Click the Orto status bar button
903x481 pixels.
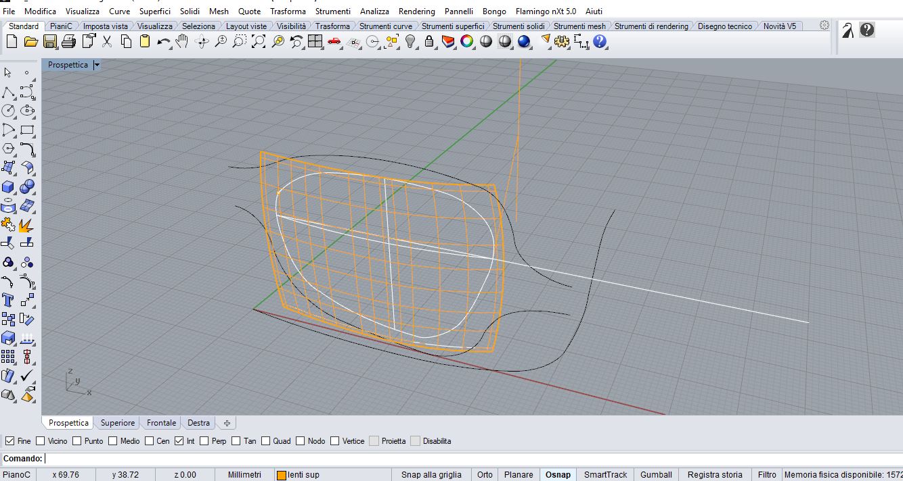485,475
